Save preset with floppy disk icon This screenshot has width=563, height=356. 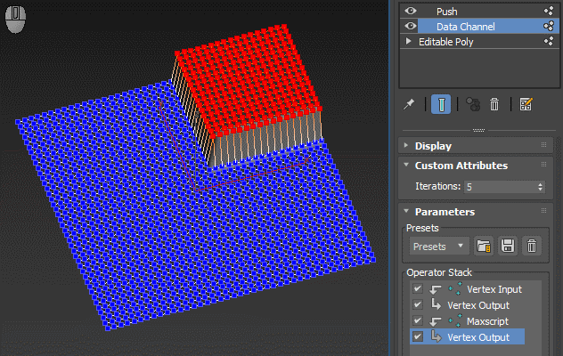507,246
